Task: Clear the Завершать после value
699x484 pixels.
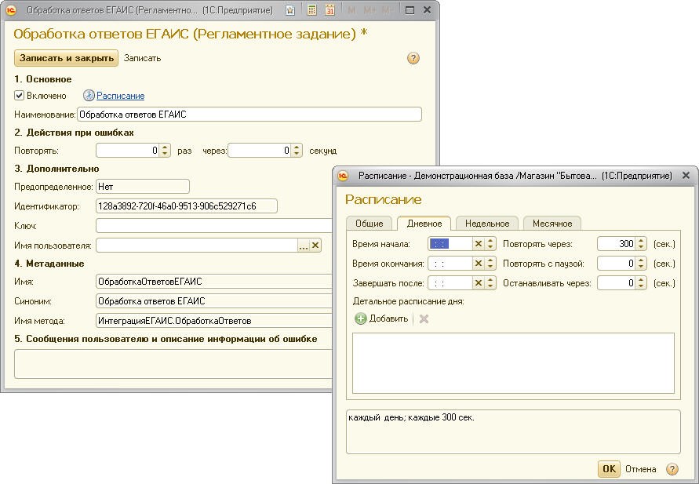Action: [x=479, y=283]
